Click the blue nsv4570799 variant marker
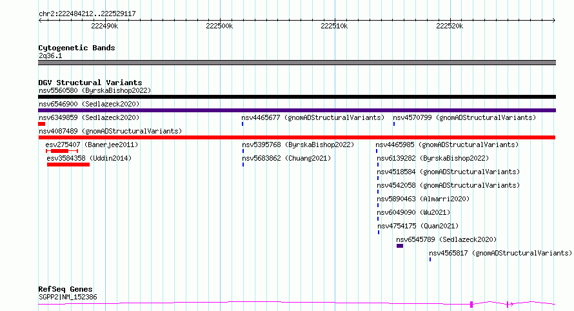Viewport: 574px width, 311px height. tap(394, 124)
